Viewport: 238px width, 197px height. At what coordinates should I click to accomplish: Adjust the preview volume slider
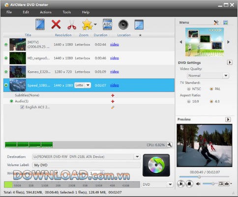click(x=210, y=184)
